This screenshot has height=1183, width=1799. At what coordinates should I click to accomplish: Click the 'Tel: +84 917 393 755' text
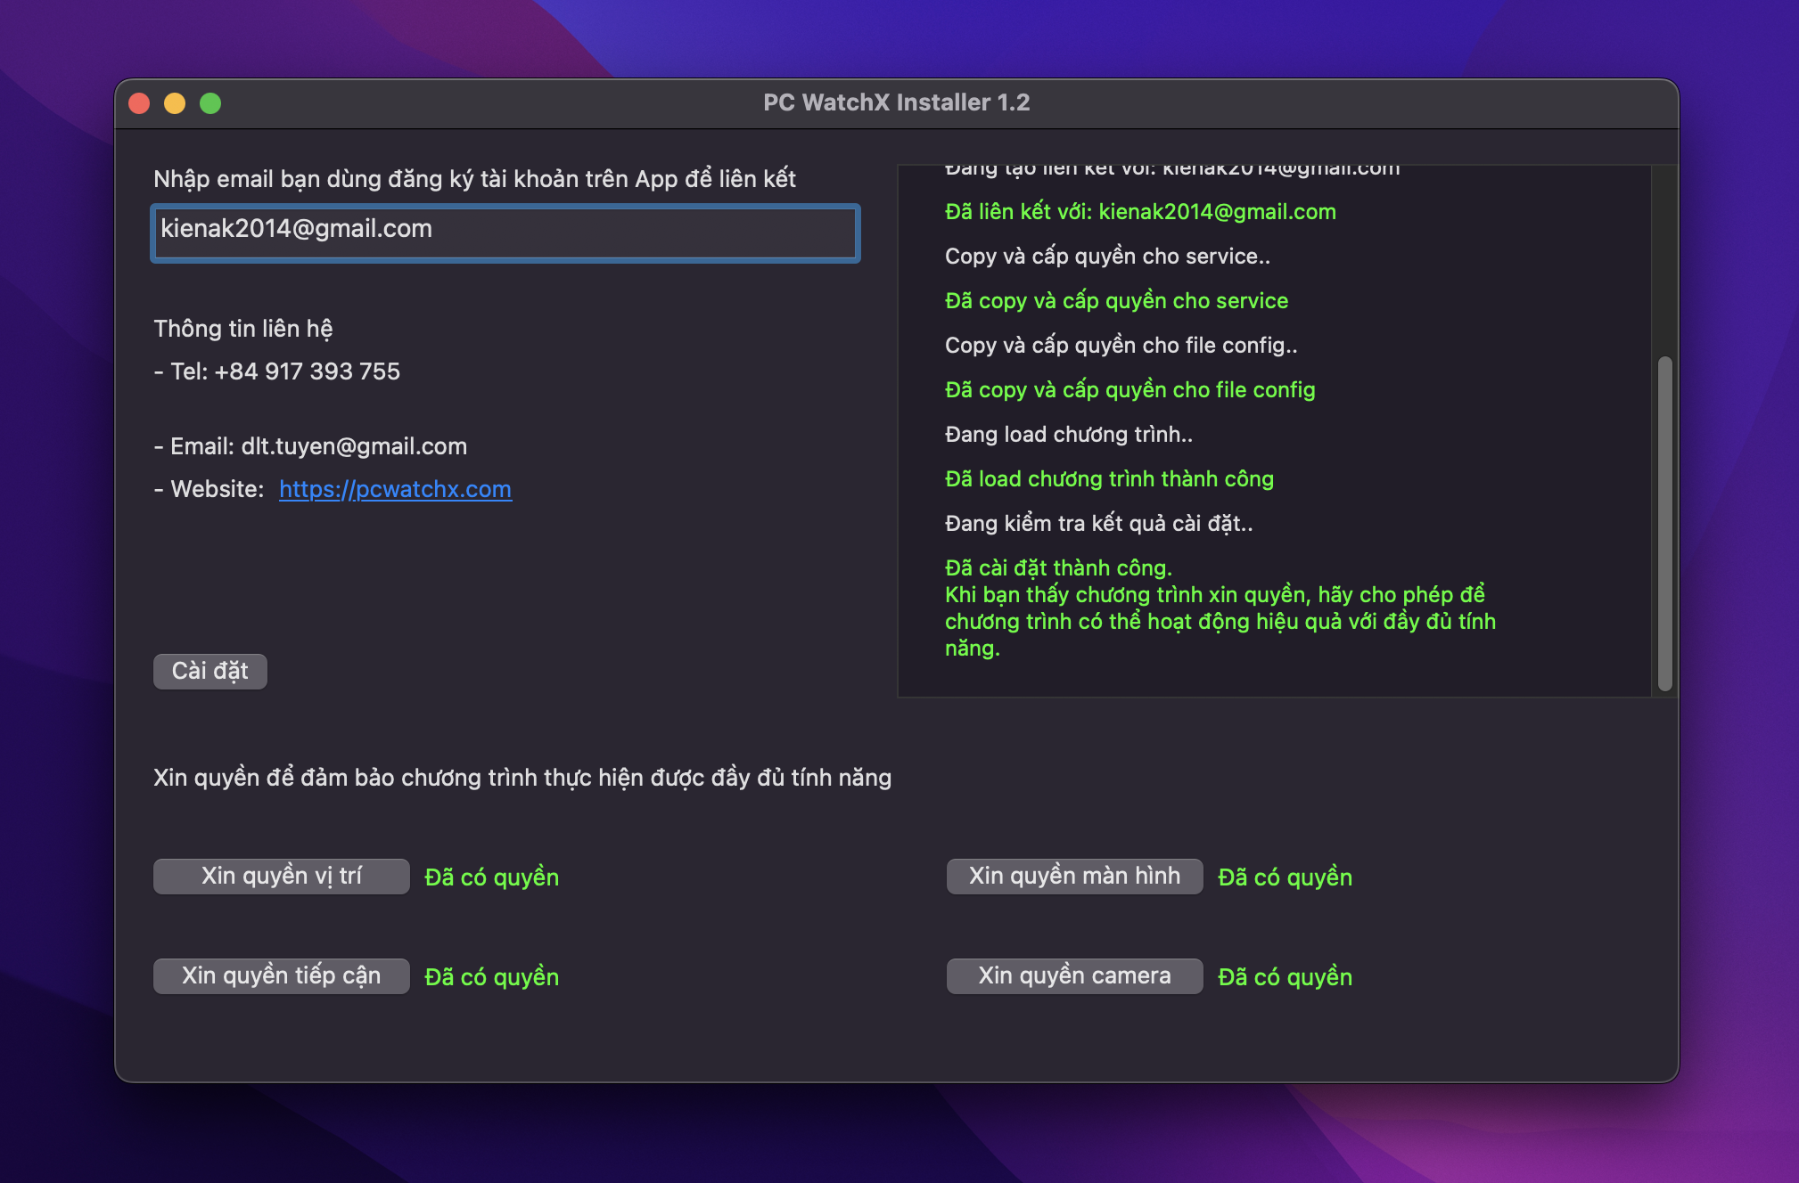(284, 371)
